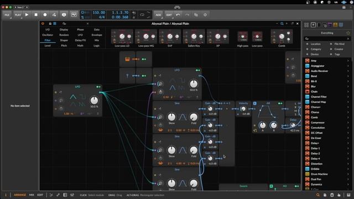354x199 pixels.
Task: Open the EDIT menu
Action: 169,15
